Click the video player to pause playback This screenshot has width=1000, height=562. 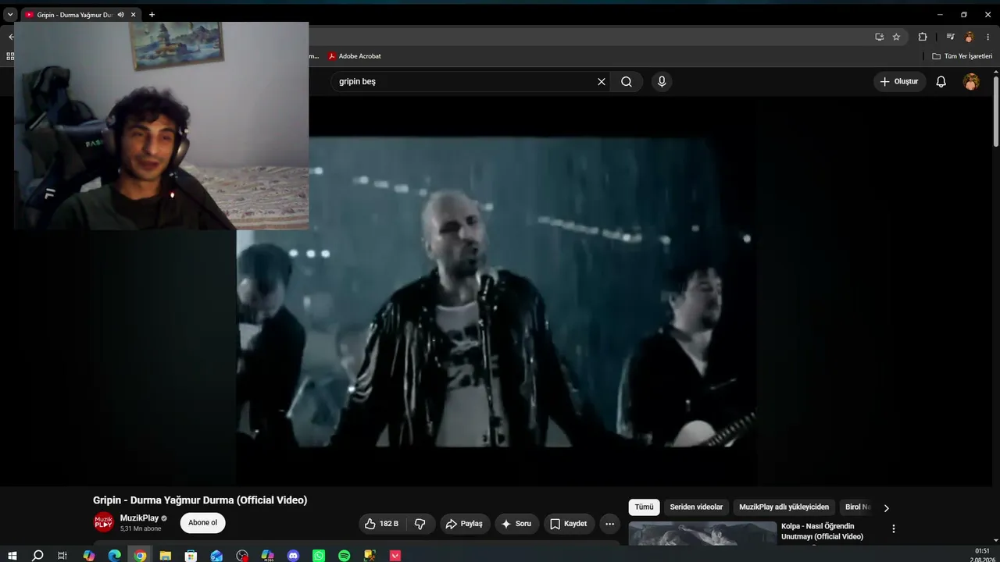(x=495, y=293)
